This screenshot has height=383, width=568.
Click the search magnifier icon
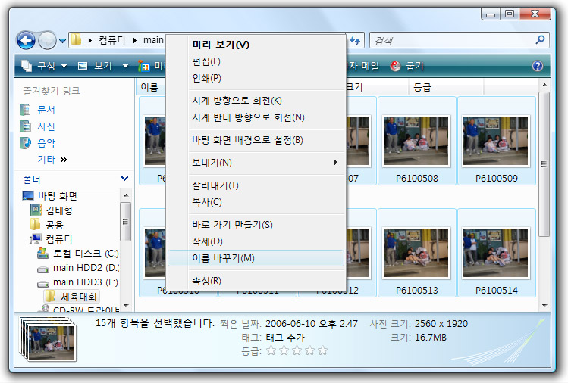click(x=540, y=40)
